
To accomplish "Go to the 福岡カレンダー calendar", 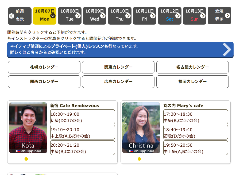I will pyautogui.click(x=192, y=81).
